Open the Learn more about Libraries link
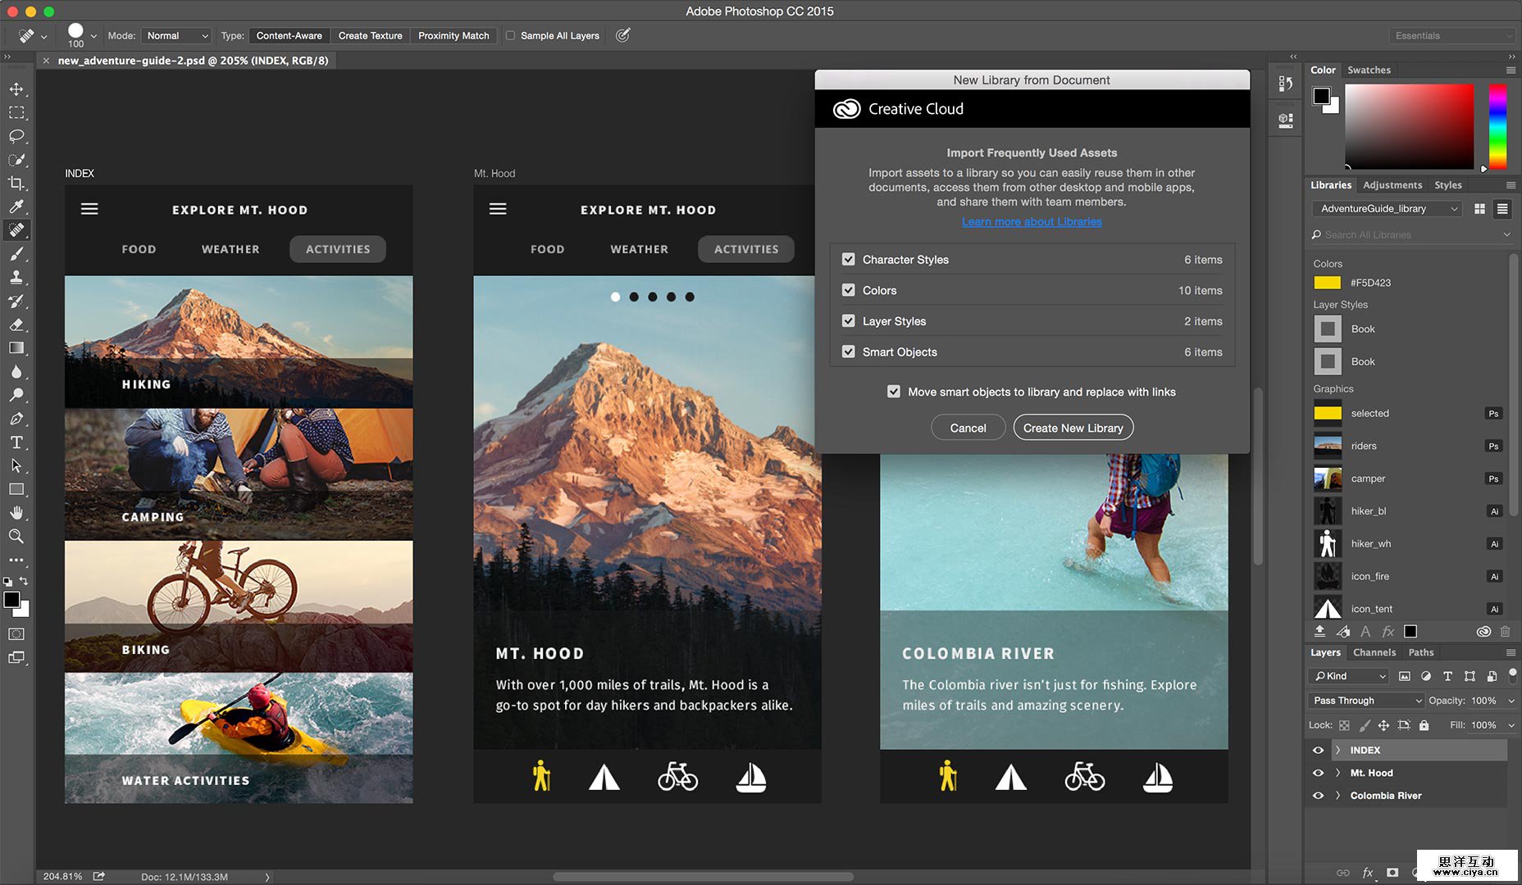 point(1032,222)
